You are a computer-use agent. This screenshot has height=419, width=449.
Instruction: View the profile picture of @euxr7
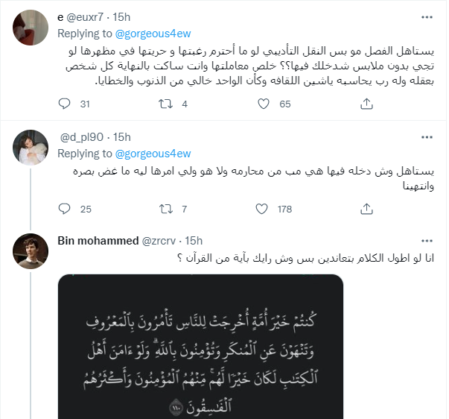pos(31,31)
